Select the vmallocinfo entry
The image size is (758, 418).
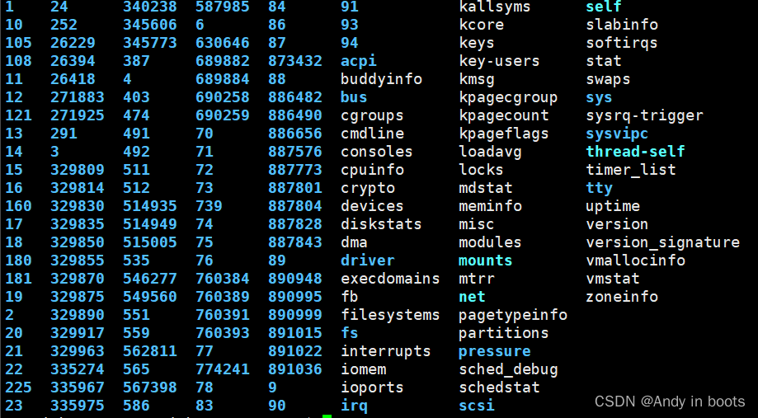pyautogui.click(x=635, y=261)
